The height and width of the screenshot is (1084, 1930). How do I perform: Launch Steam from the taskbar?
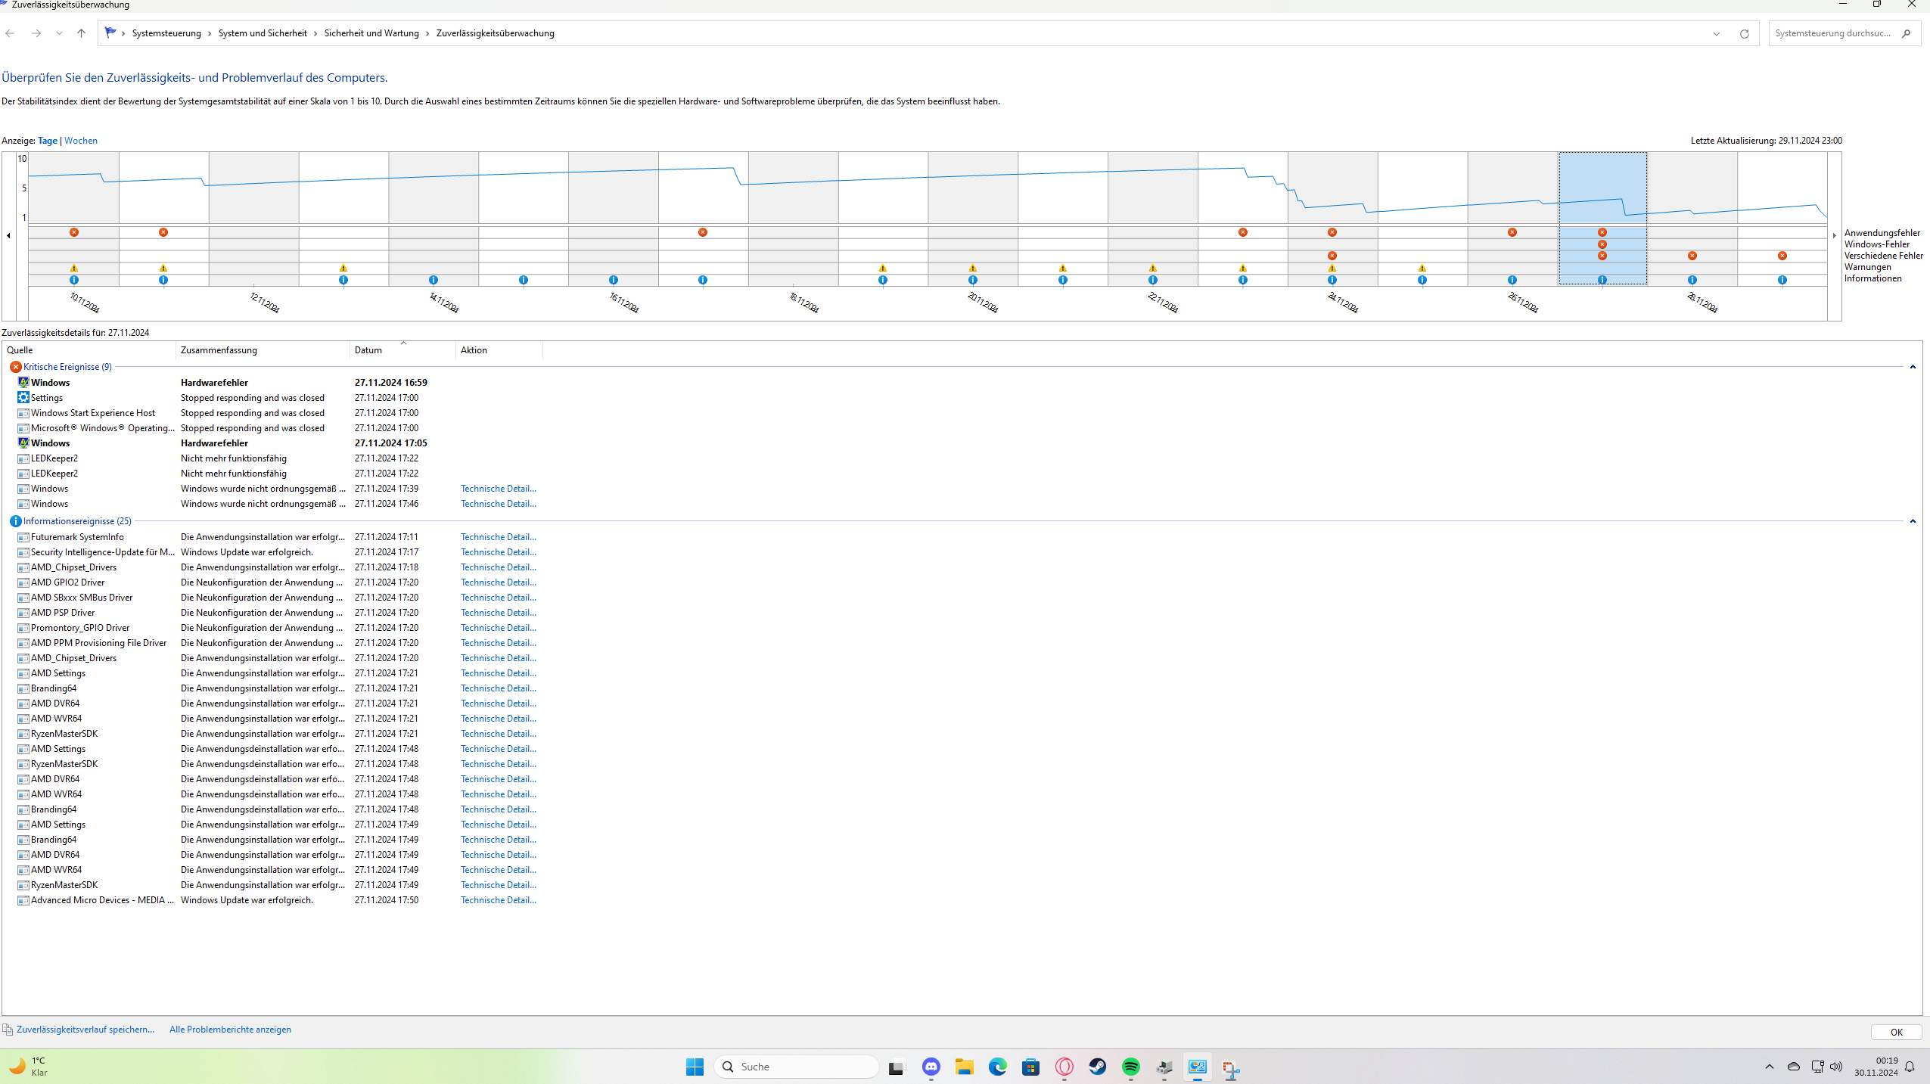tap(1097, 1067)
